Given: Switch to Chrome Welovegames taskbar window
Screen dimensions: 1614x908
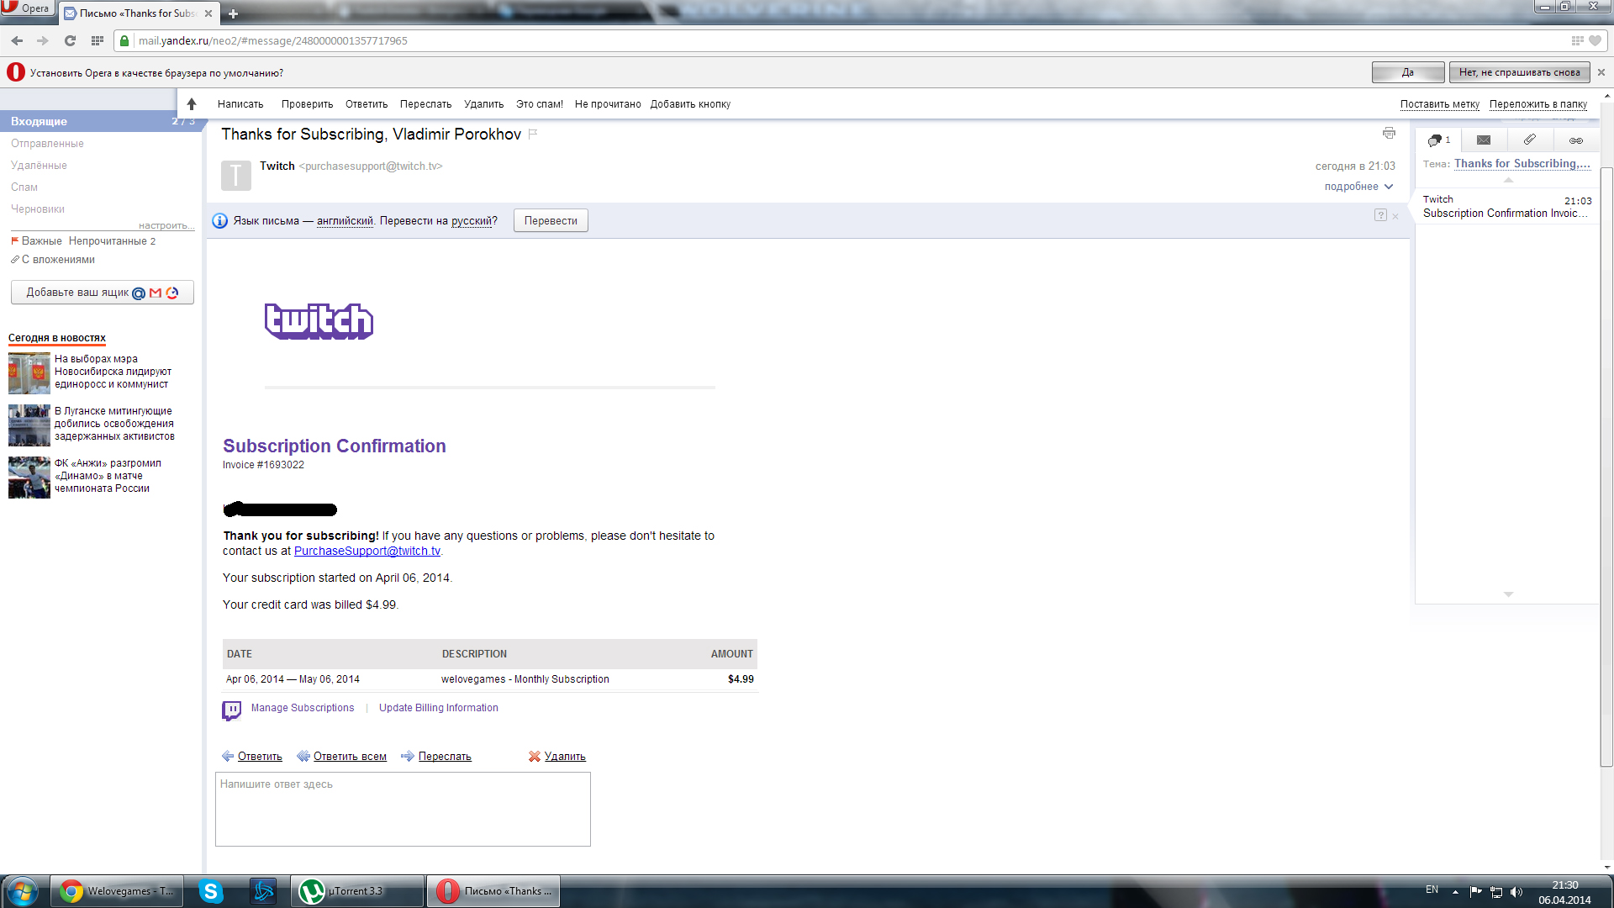Looking at the screenshot, I should (x=117, y=891).
